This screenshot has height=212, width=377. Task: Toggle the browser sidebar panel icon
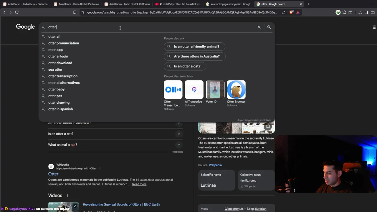pyautogui.click(x=366, y=12)
